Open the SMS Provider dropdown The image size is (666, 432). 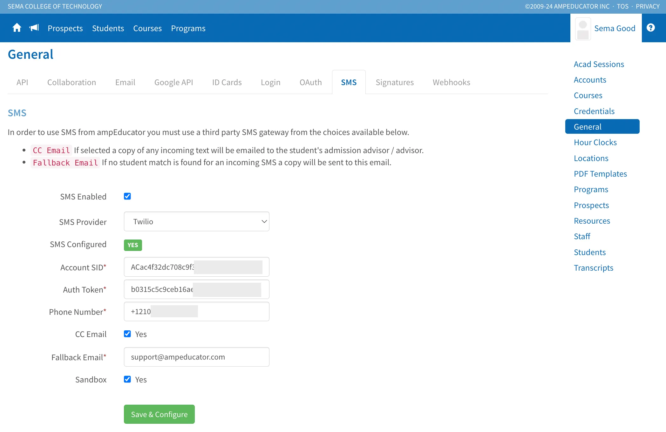pyautogui.click(x=196, y=221)
